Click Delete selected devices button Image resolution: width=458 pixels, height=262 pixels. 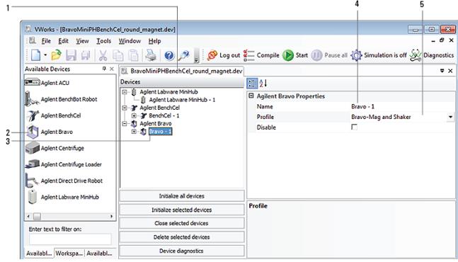coord(182,237)
